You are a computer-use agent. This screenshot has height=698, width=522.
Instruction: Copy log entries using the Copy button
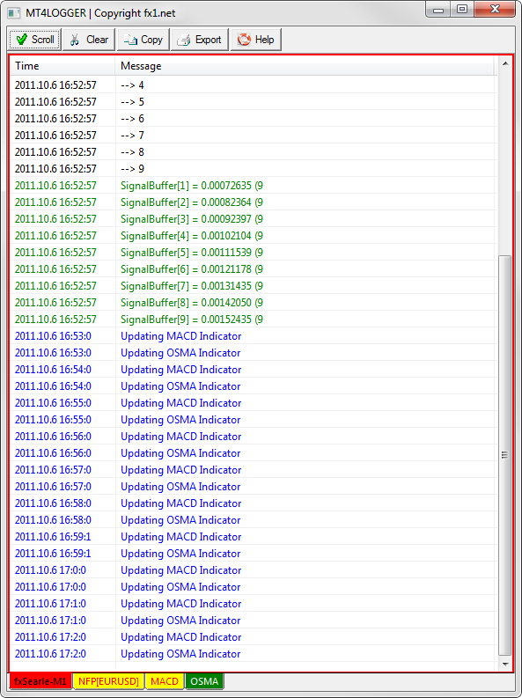[143, 40]
